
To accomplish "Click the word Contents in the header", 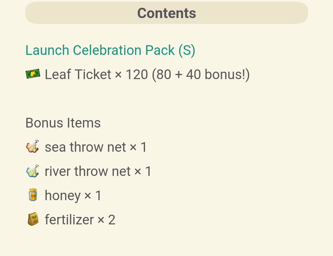I will 167,13.
